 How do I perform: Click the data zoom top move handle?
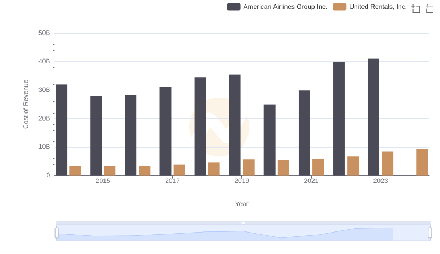click(x=243, y=223)
